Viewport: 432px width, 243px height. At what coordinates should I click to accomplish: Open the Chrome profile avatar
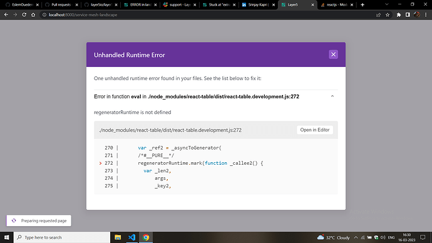point(417,15)
